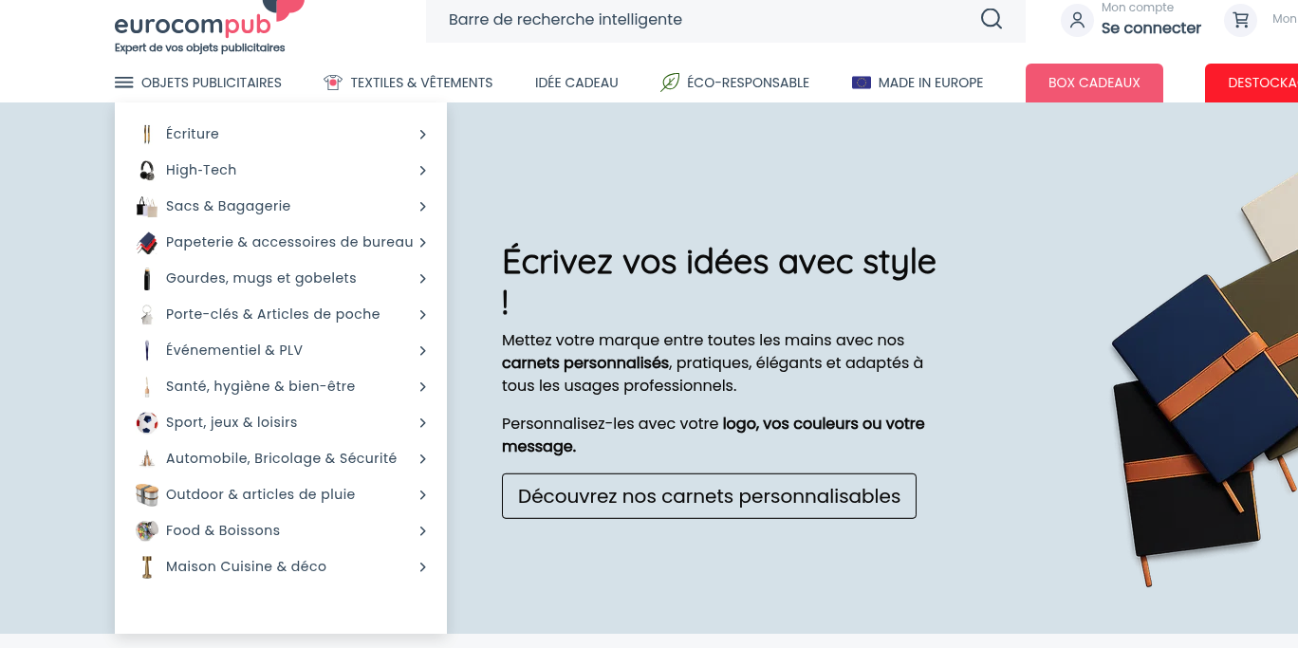Screen dimensions: 1298x648
Task: Choose Porte-clés & Articles de poche
Action: click(272, 314)
